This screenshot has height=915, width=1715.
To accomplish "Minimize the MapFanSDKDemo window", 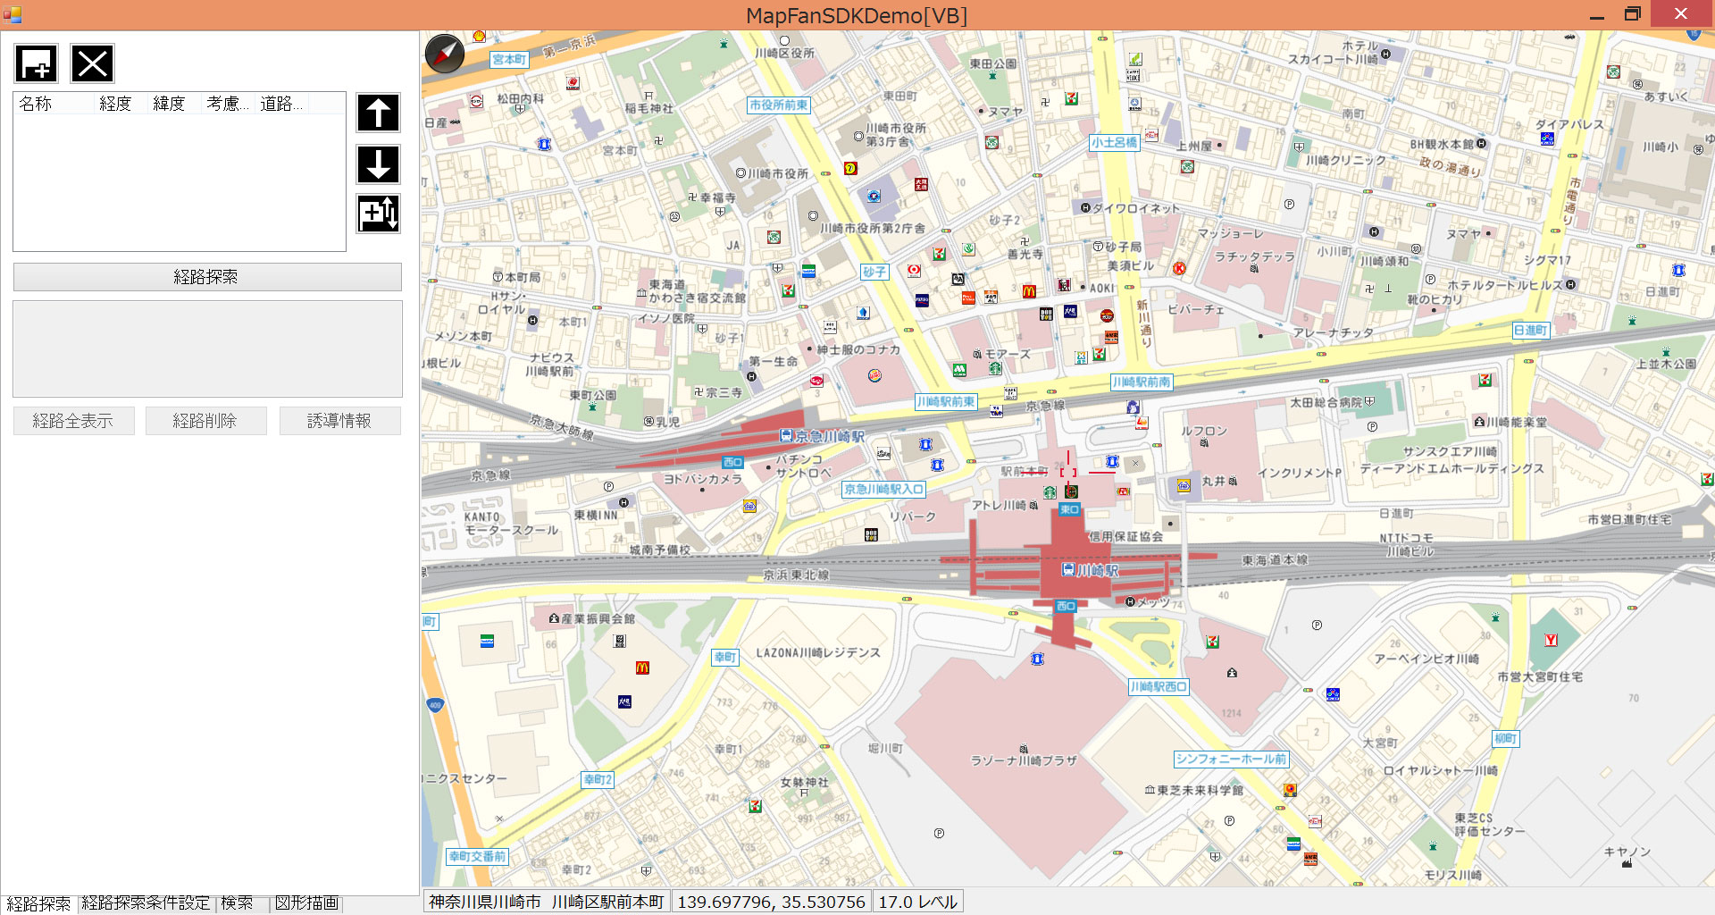I will pos(1597,14).
